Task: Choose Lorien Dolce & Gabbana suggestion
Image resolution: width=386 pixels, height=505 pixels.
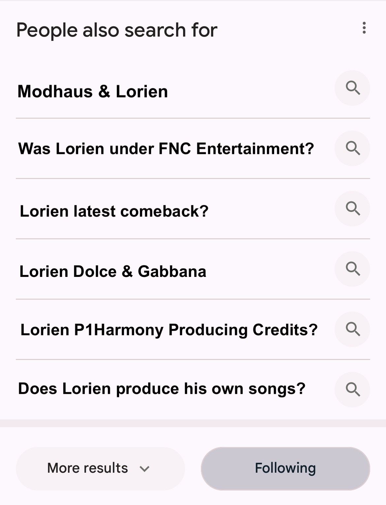Action: point(113,272)
